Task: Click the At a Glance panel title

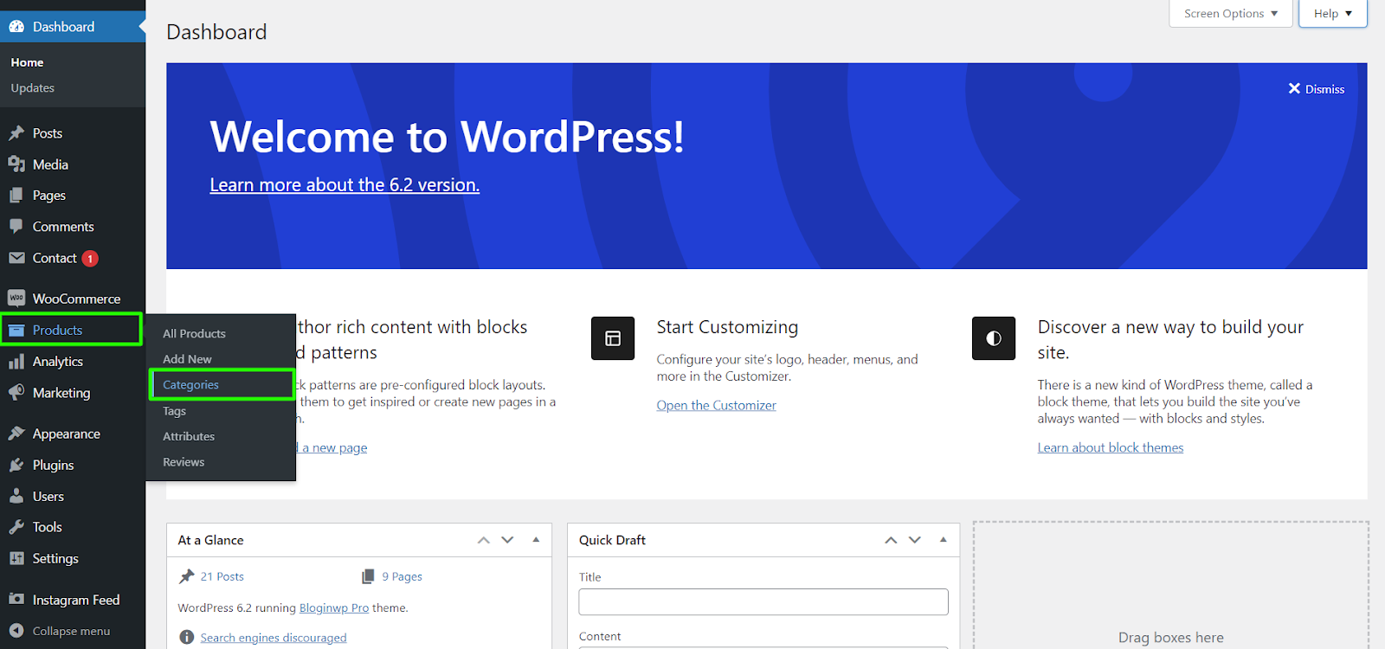Action: (210, 540)
